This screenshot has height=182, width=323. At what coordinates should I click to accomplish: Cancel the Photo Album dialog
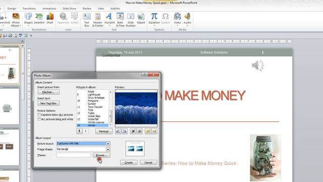tap(148, 163)
